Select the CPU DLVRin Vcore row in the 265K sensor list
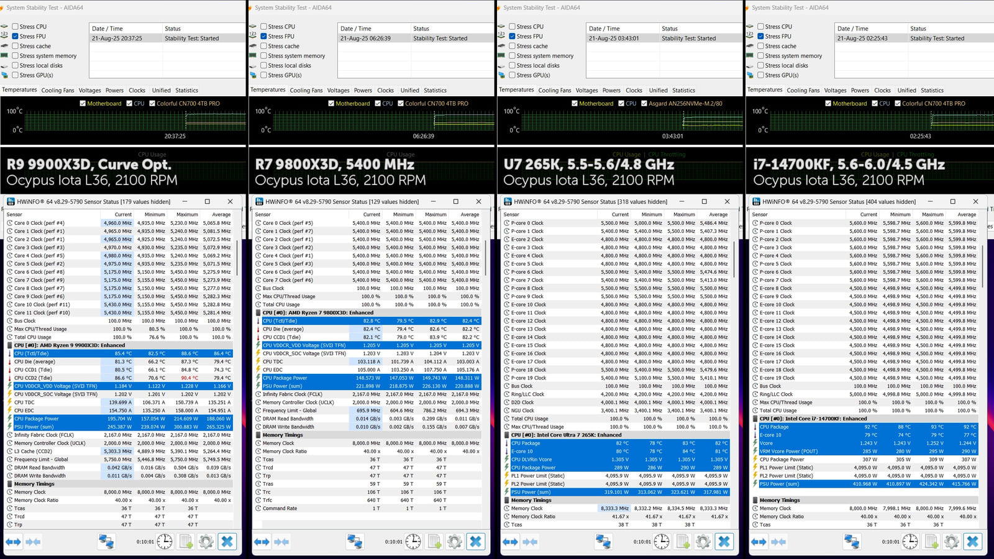The image size is (994, 559). [x=615, y=460]
